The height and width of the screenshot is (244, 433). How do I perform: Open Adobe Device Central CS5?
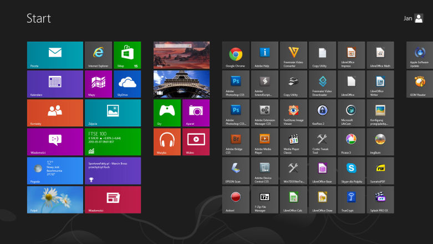click(264, 171)
